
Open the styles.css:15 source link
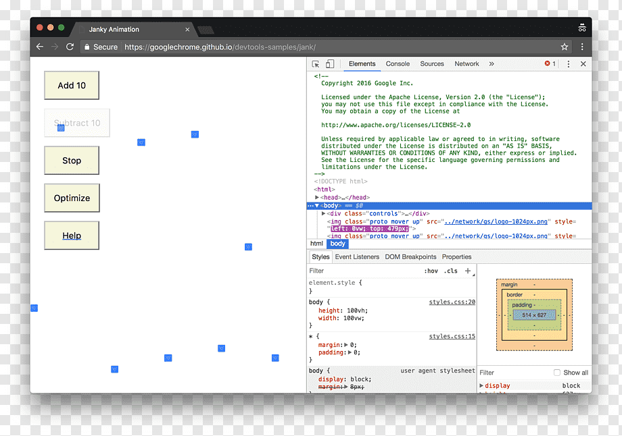click(x=452, y=336)
